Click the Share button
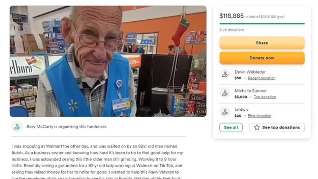The width and height of the screenshot is (318, 179). click(x=262, y=43)
